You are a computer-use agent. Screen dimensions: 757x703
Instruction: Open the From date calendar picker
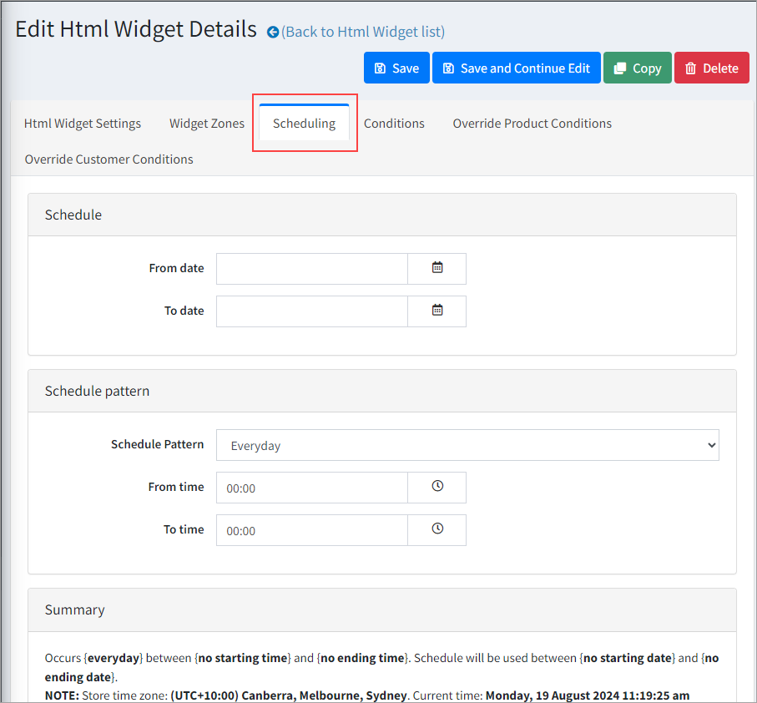pos(437,268)
